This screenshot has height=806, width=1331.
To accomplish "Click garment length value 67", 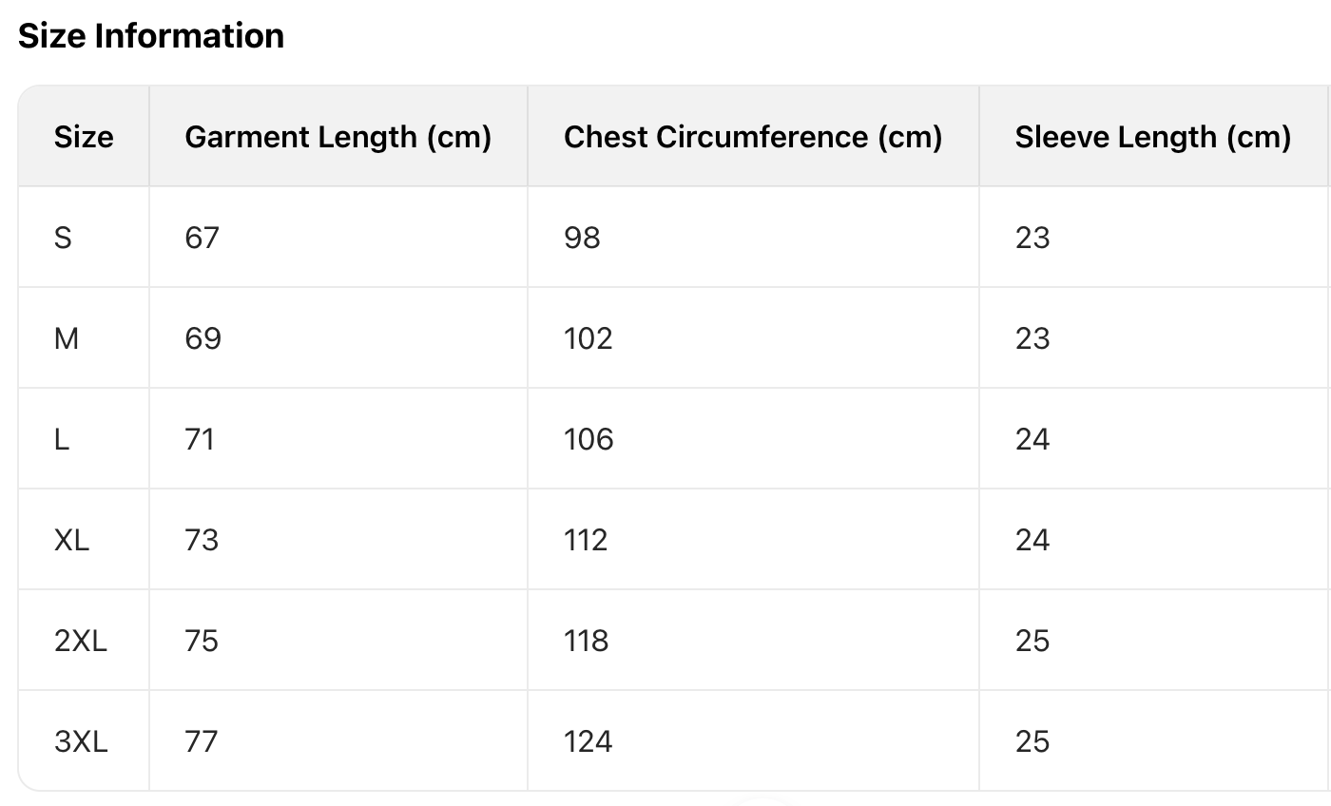I will point(203,238).
